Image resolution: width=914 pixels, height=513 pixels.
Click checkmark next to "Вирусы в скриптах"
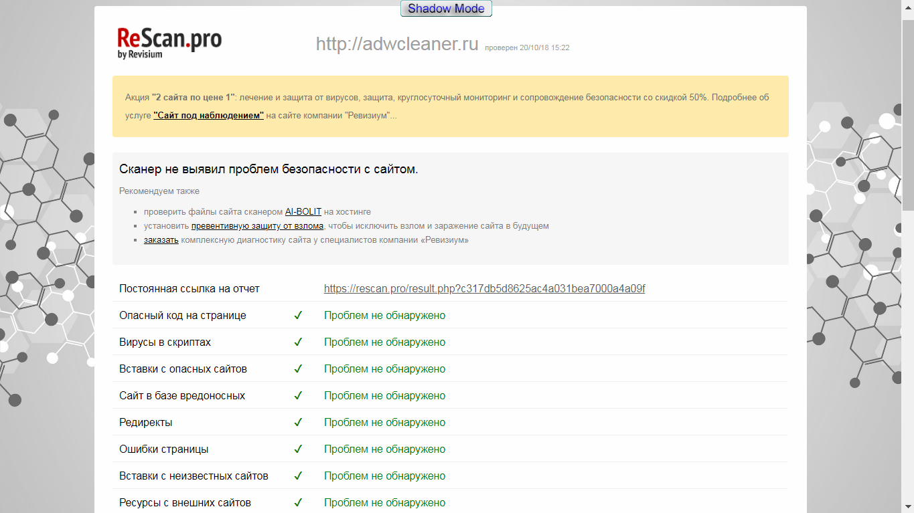298,342
